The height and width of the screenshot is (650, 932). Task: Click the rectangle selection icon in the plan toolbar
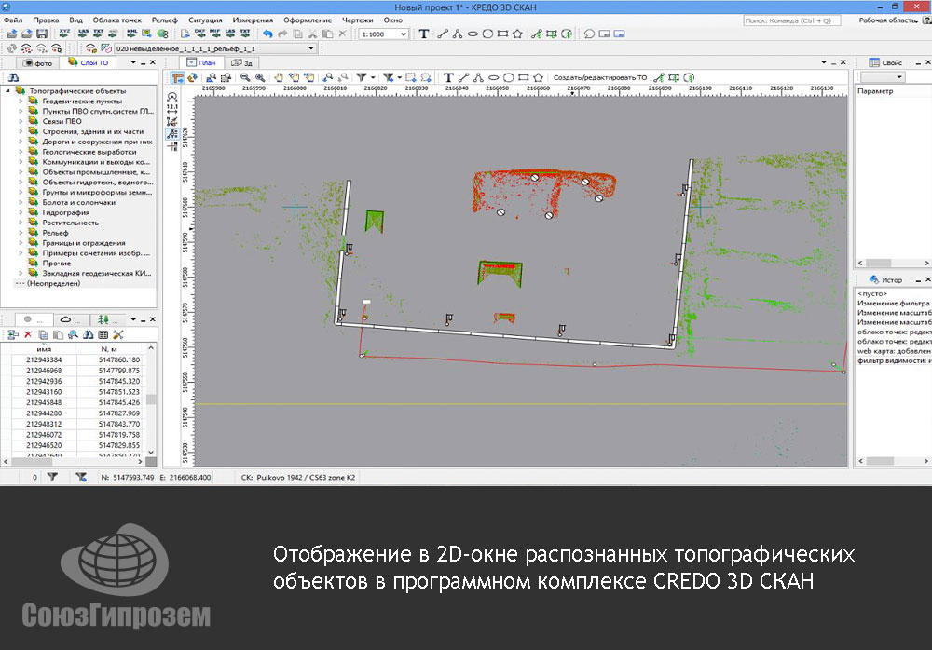[x=410, y=78]
